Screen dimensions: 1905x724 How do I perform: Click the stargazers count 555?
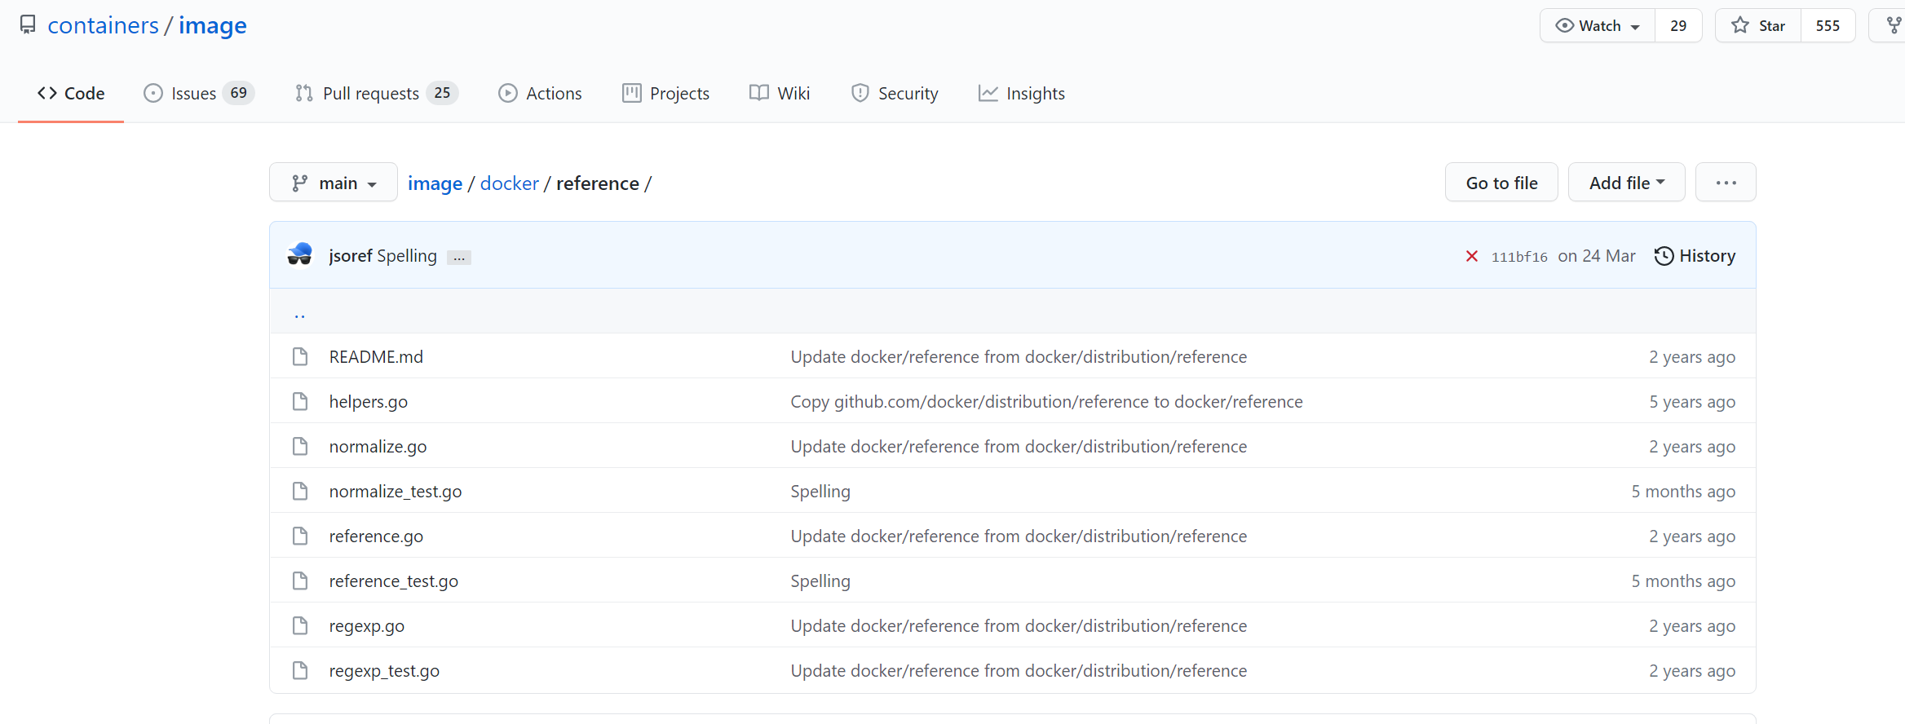pos(1828,25)
